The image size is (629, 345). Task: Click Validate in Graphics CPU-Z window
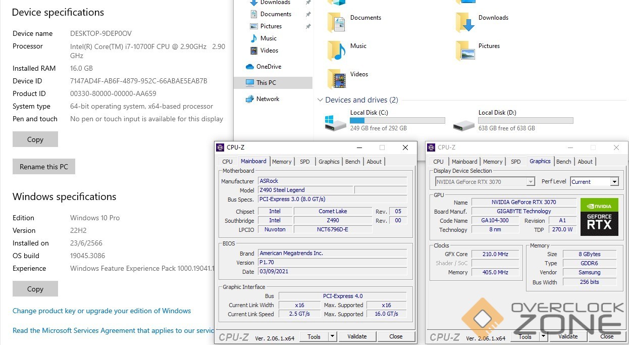click(568, 336)
